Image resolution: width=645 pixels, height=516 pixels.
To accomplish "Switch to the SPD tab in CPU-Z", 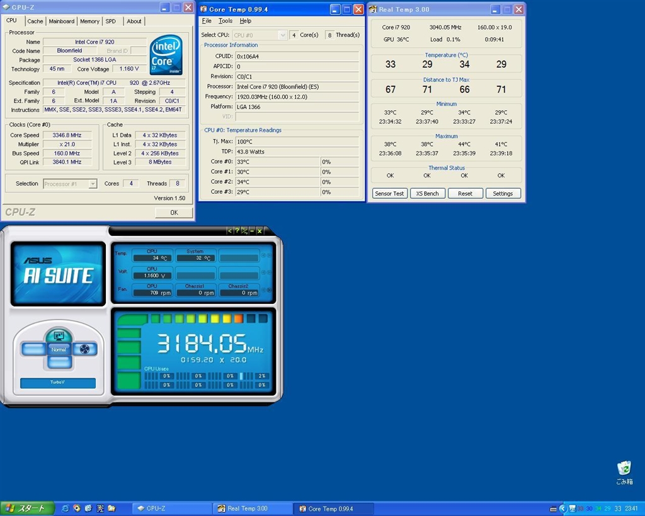I will tap(111, 21).
